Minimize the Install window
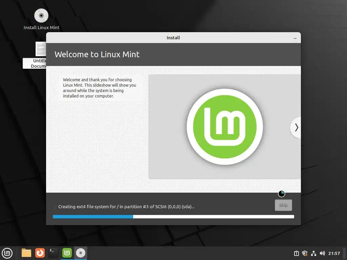This screenshot has width=347, height=260. (295, 38)
